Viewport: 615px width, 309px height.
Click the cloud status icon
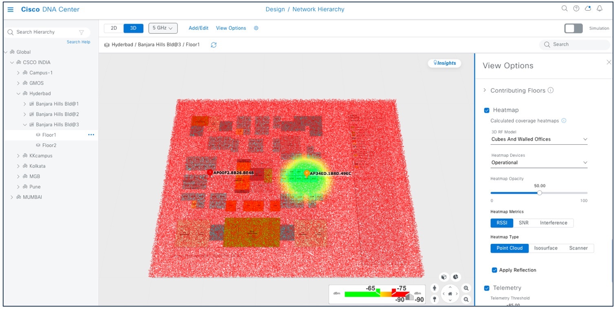(x=587, y=8)
